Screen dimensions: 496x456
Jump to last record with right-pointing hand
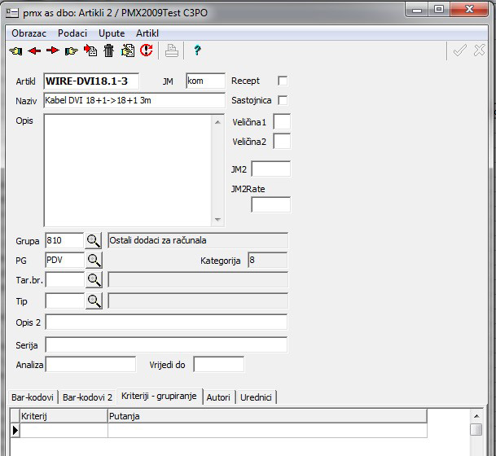[71, 50]
